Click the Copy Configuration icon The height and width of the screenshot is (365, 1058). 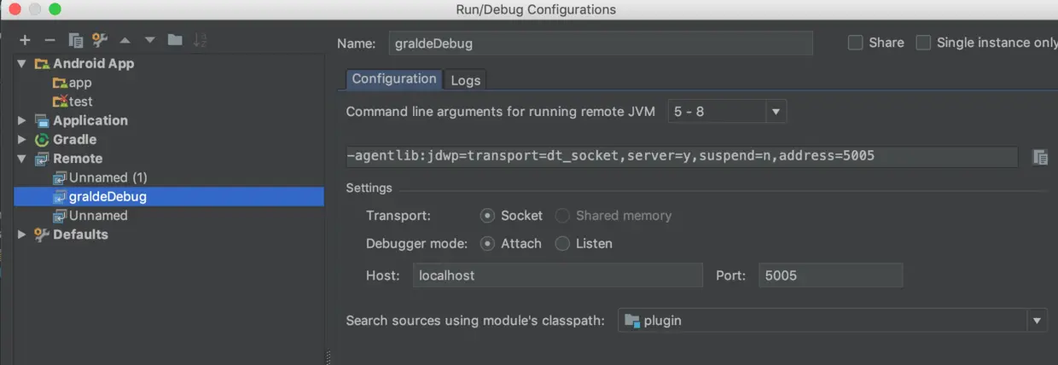[75, 40]
